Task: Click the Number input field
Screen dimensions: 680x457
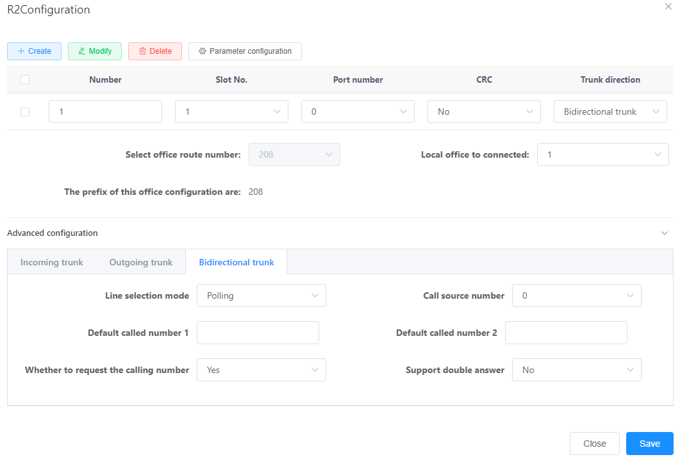Action: [x=105, y=112]
